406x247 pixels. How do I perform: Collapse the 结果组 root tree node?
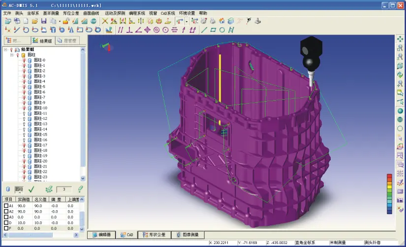coord(5,50)
